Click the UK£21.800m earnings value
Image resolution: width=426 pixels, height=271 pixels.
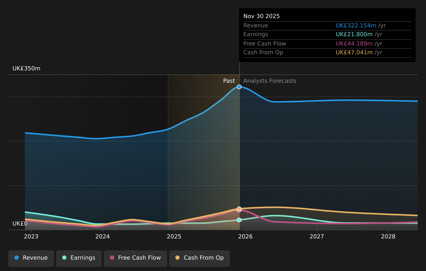354,34
